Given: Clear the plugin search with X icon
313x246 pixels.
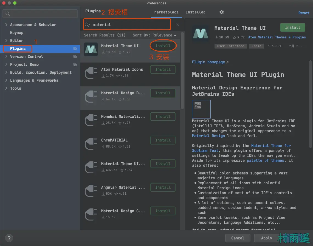Looking at the screenshot, I should 178,25.
